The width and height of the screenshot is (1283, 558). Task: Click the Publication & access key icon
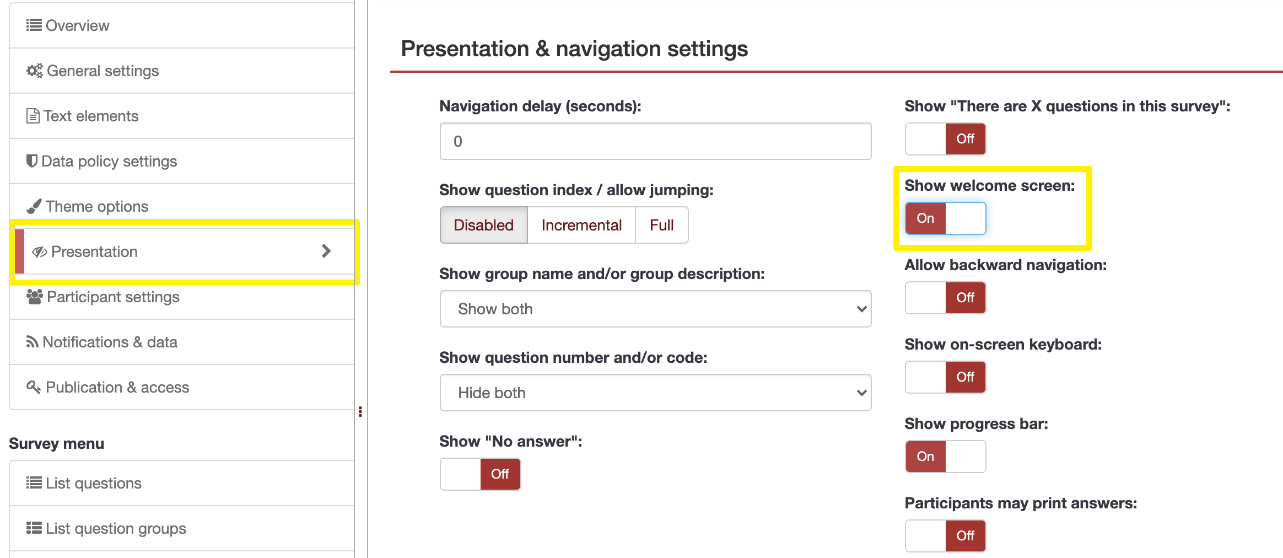click(34, 387)
